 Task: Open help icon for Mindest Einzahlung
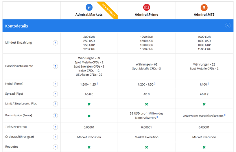[55, 43]
